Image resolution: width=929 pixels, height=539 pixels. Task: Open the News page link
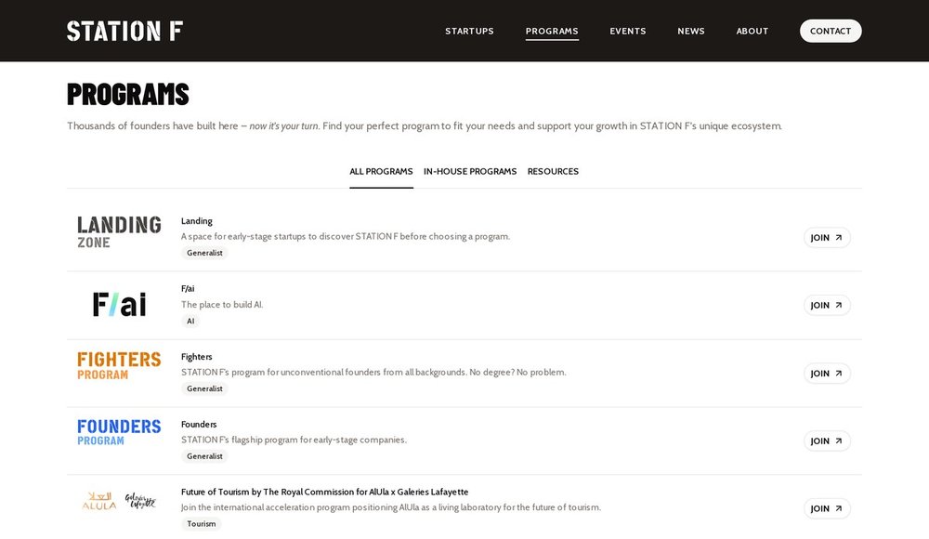coord(691,31)
